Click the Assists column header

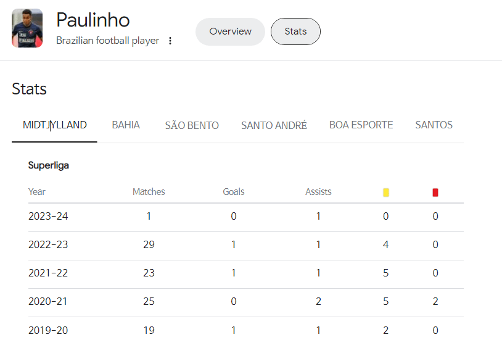[318, 191]
